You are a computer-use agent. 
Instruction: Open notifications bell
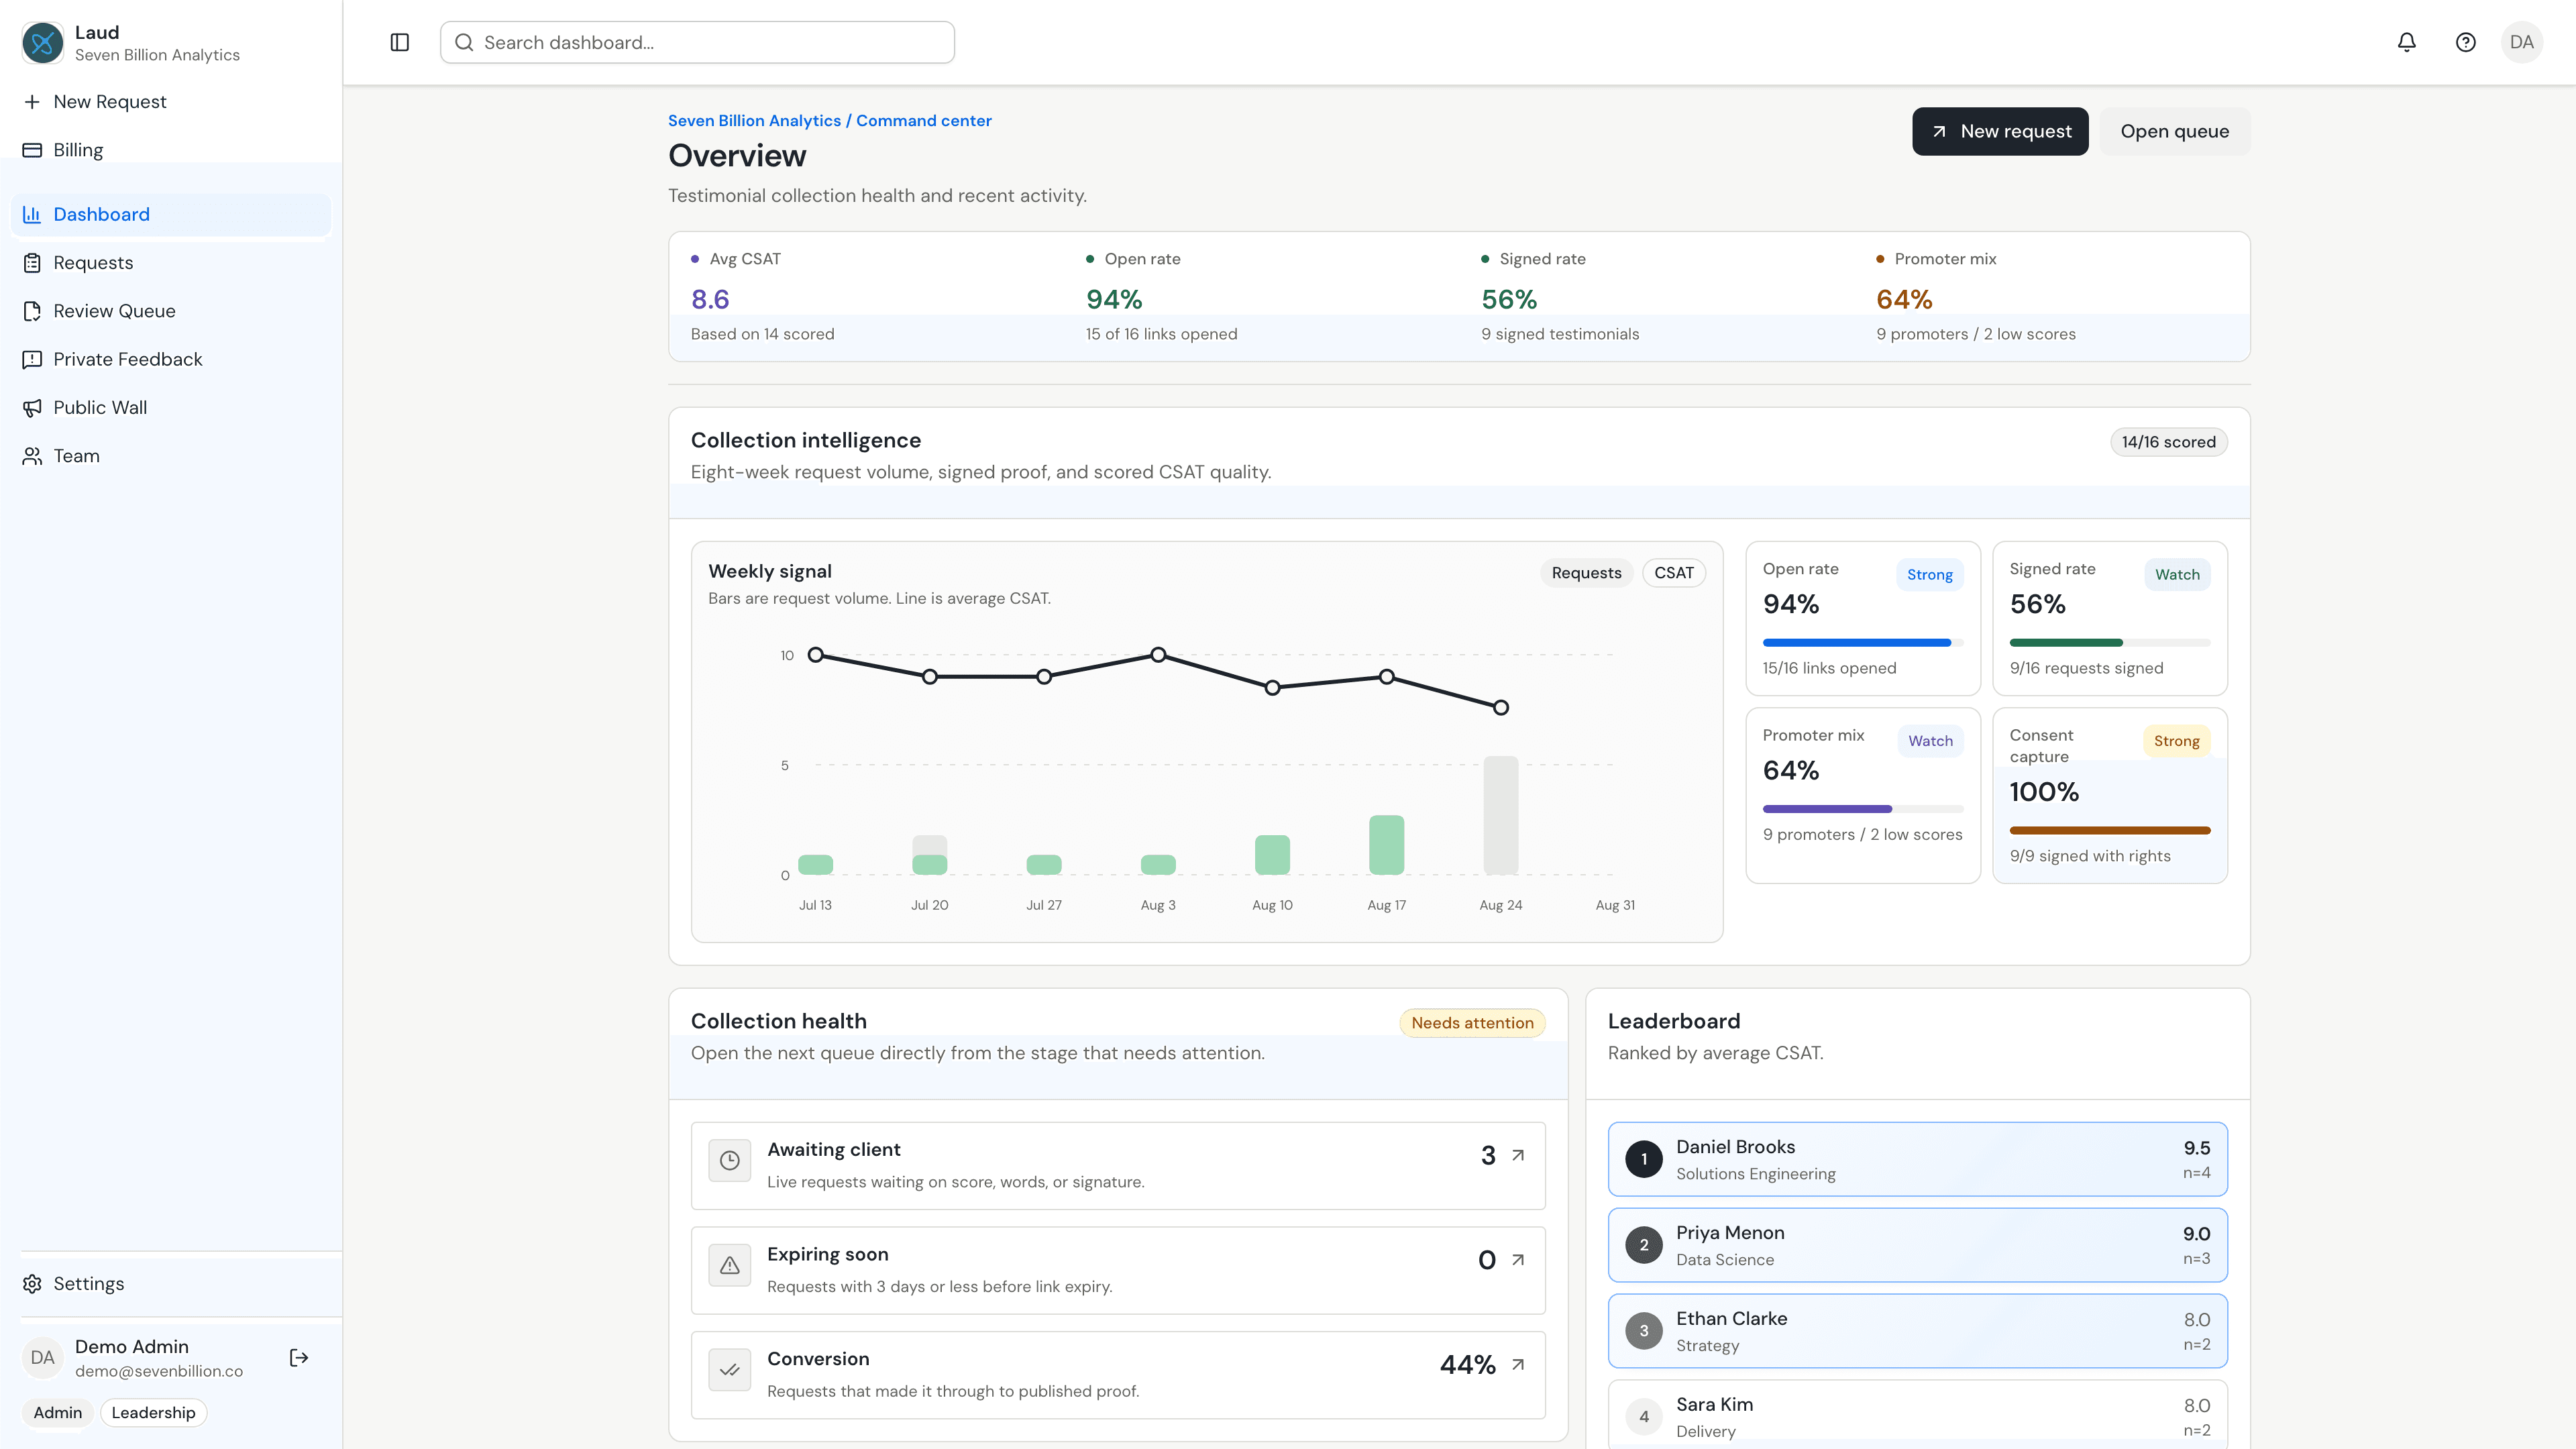coord(2406,42)
